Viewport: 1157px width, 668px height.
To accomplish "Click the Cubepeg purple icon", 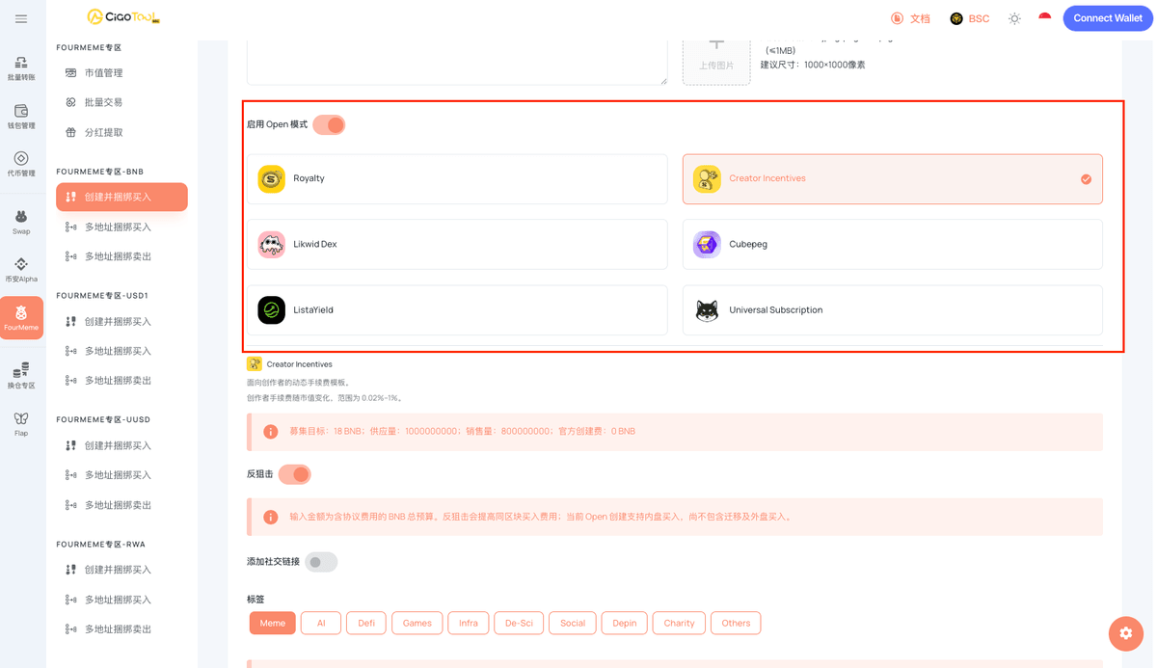I will pos(707,244).
